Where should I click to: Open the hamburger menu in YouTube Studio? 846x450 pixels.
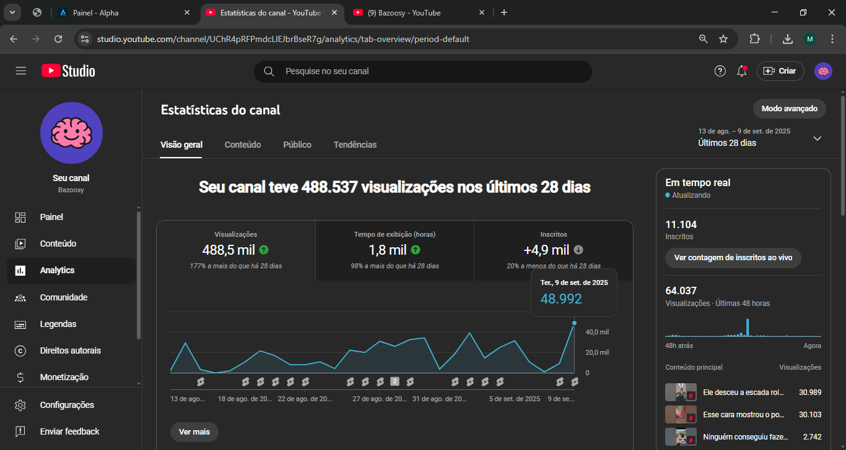click(x=21, y=71)
